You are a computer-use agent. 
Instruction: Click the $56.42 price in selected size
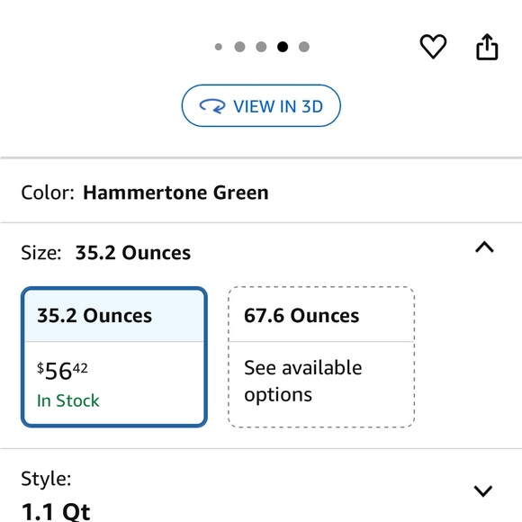pos(62,371)
